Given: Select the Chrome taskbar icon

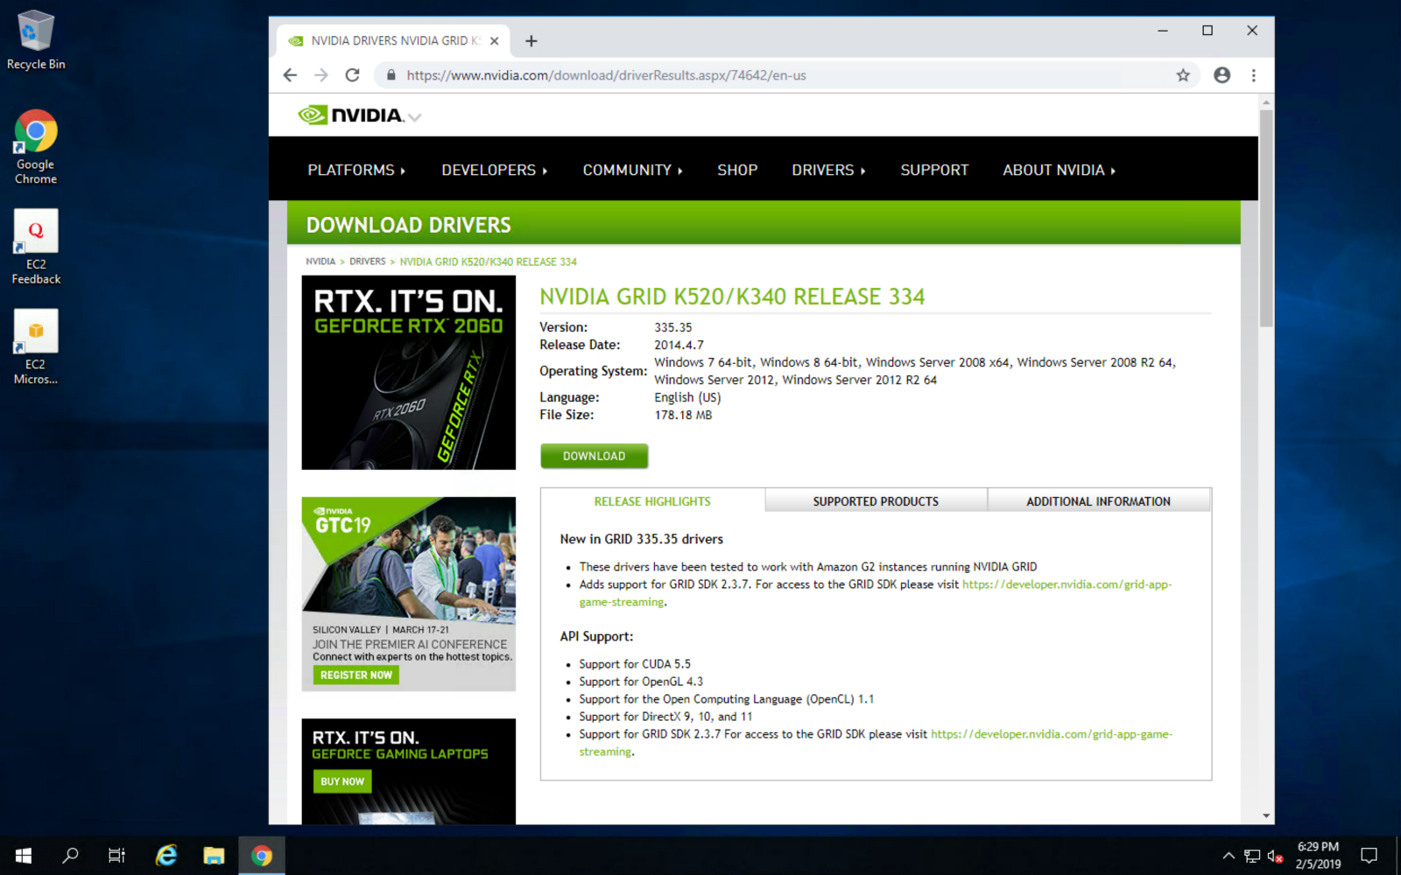Looking at the screenshot, I should coord(261,855).
